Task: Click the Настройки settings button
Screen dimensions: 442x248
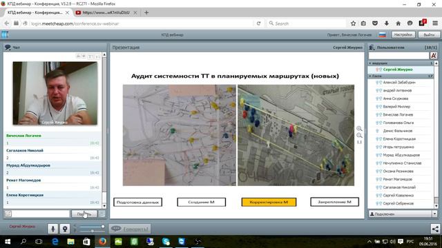Action: [x=403, y=34]
